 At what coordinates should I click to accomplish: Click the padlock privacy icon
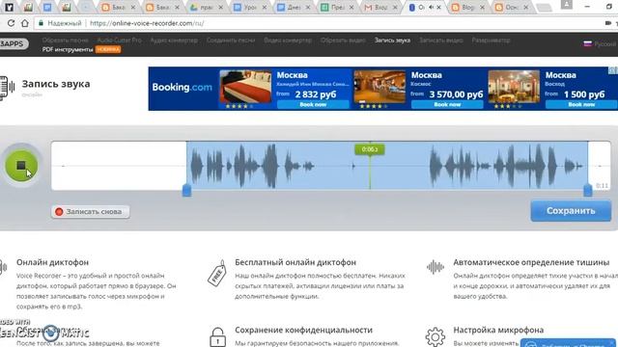[217, 337]
